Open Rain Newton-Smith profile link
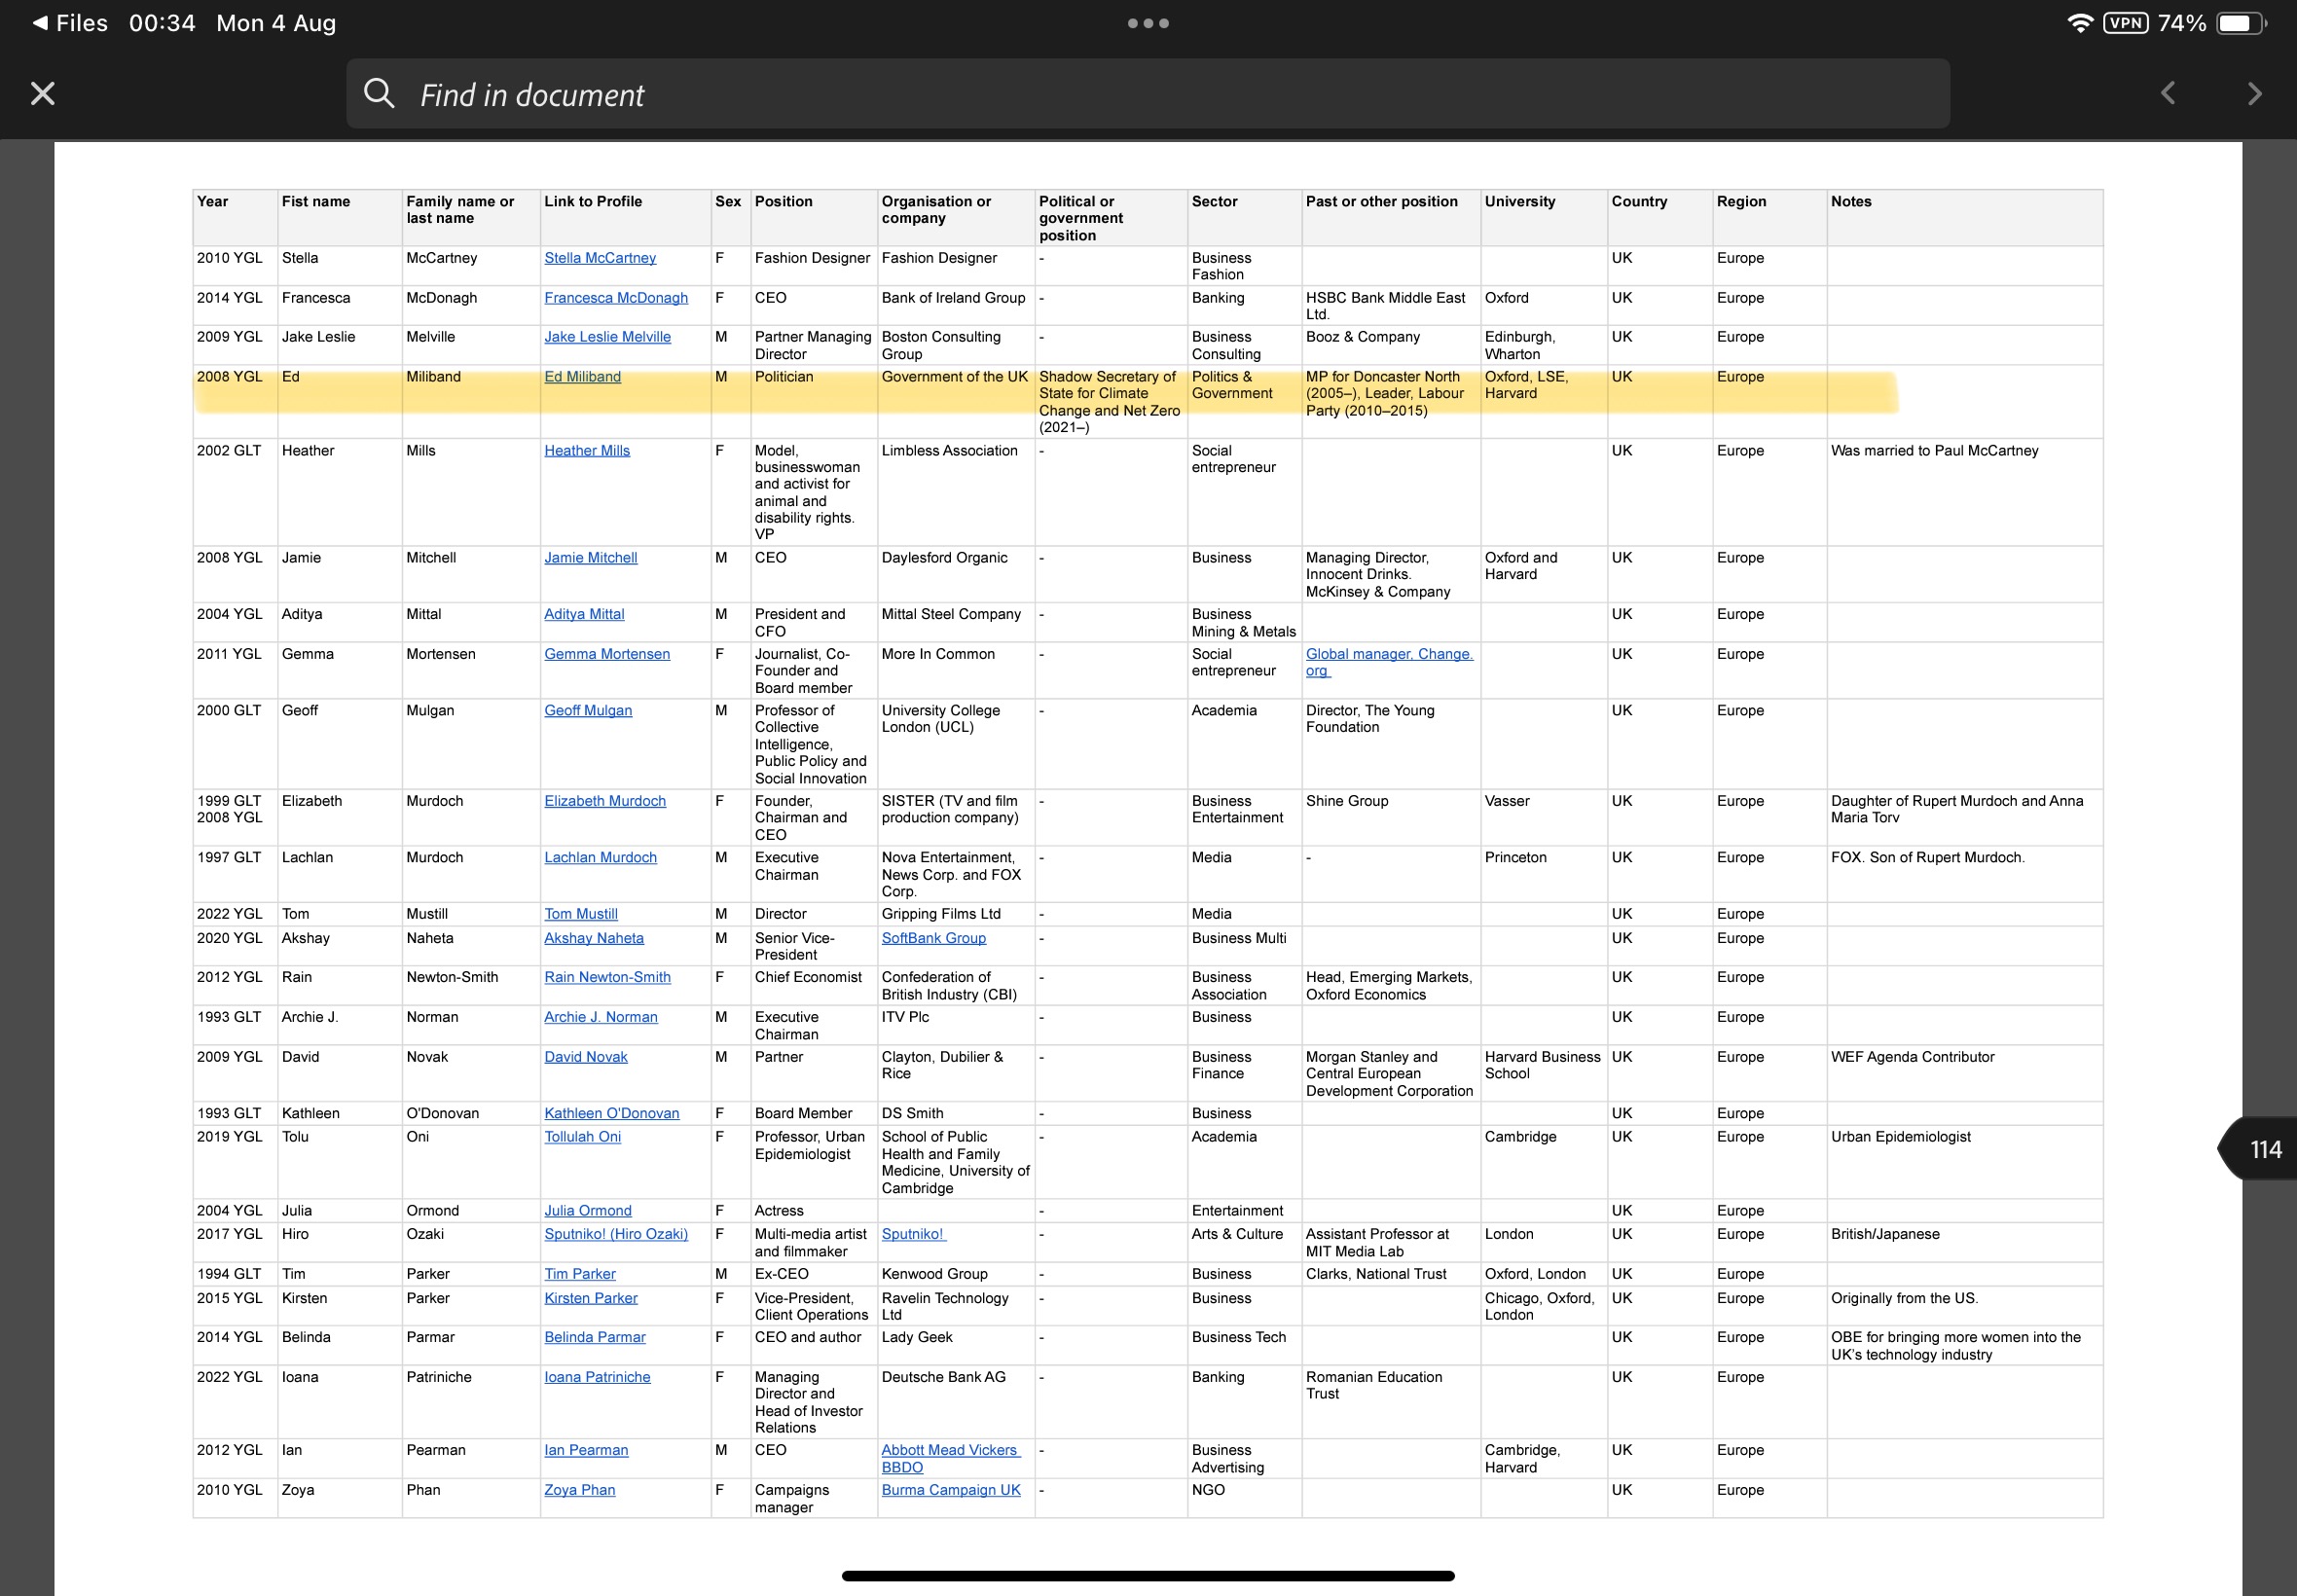This screenshot has height=1596, width=2297. (x=607, y=977)
